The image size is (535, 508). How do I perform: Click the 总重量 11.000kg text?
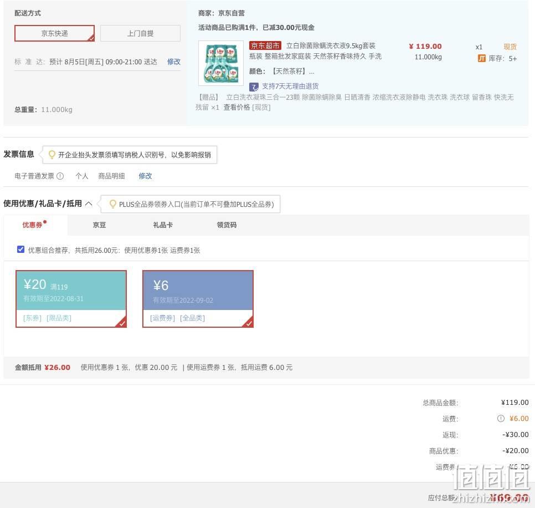[x=43, y=110]
